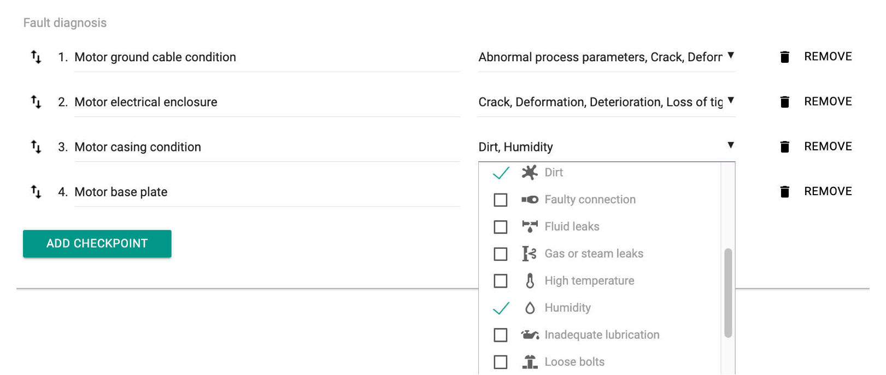Click the trash icon for Motor base plate
Viewport: 886px width, 375px height.
[784, 191]
